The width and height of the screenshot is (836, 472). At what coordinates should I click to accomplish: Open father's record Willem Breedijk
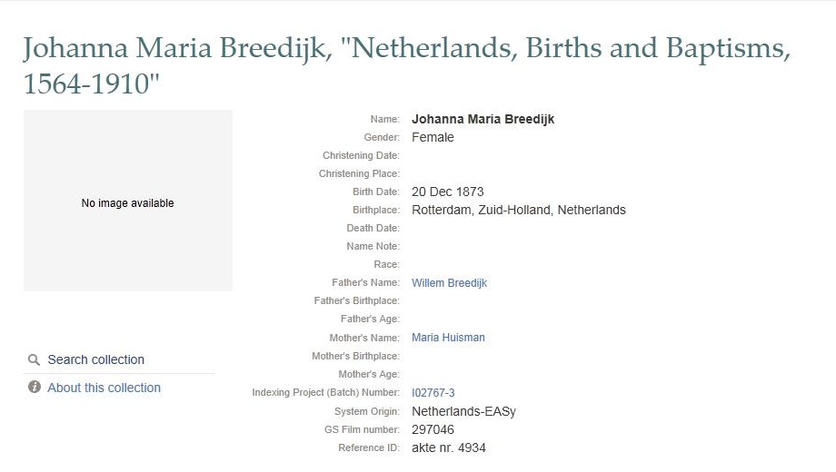(449, 283)
